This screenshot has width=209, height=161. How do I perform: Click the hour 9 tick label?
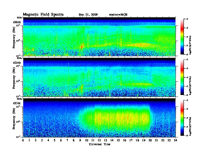pyautogui.click(x=80, y=140)
